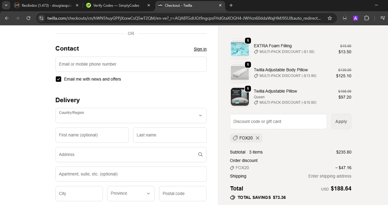The width and height of the screenshot is (388, 205).
Task: Open site information icon in address bar
Action: coord(41,18)
